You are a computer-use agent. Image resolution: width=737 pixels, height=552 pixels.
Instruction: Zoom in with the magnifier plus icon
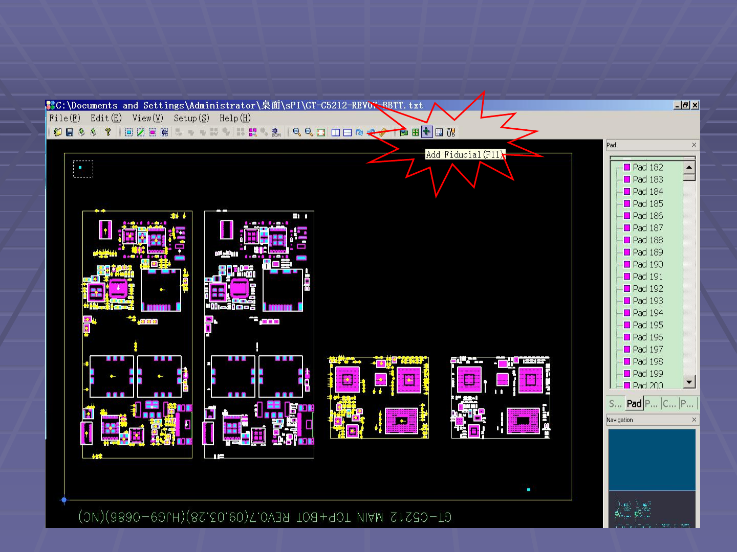297,132
